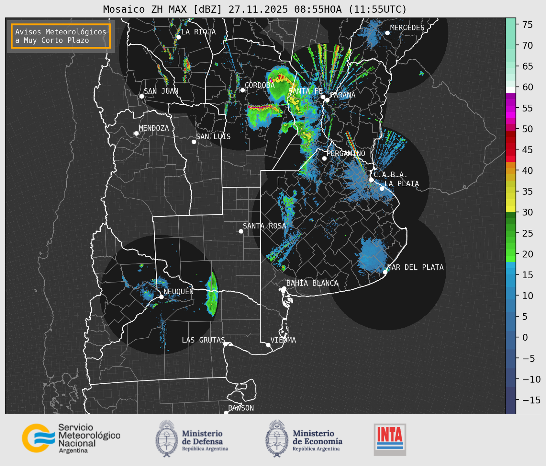
Task: Click the MAR DEL PLATA label
Action: point(415,267)
